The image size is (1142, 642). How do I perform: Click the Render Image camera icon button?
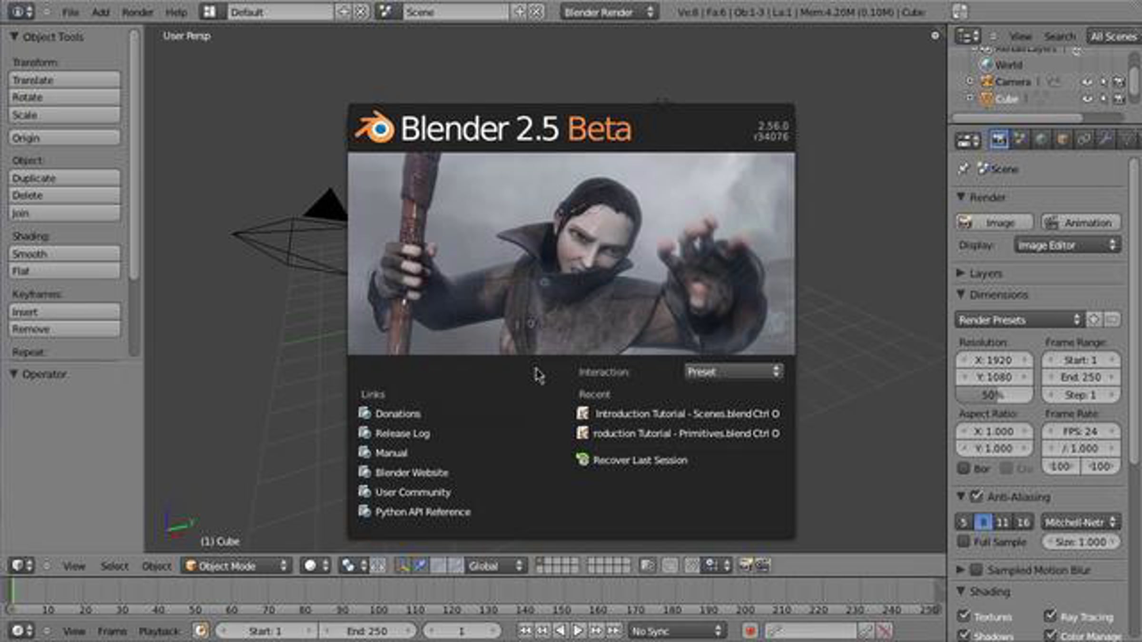point(994,223)
